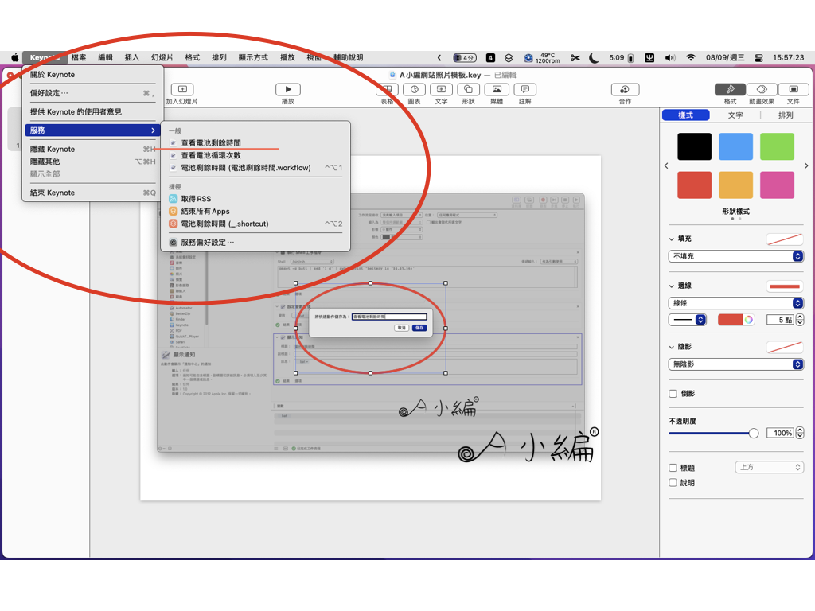
Task: Choose 結束所有 Apps shortcut
Action: click(255, 211)
